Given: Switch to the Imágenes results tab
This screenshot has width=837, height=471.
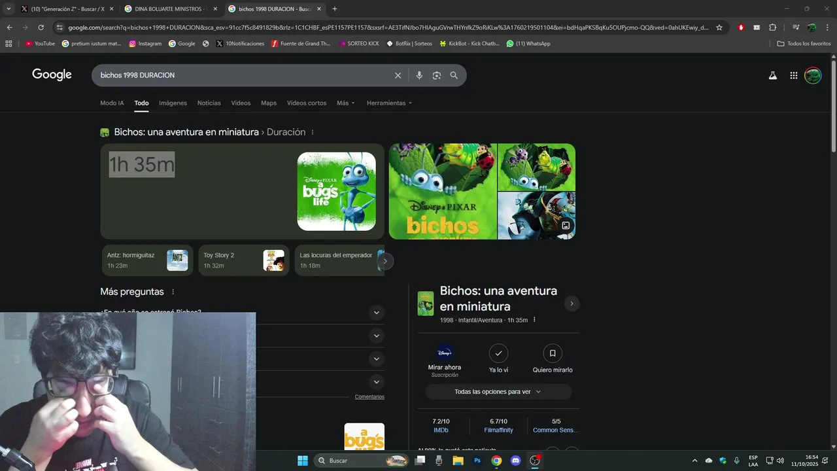Looking at the screenshot, I should coord(173,103).
